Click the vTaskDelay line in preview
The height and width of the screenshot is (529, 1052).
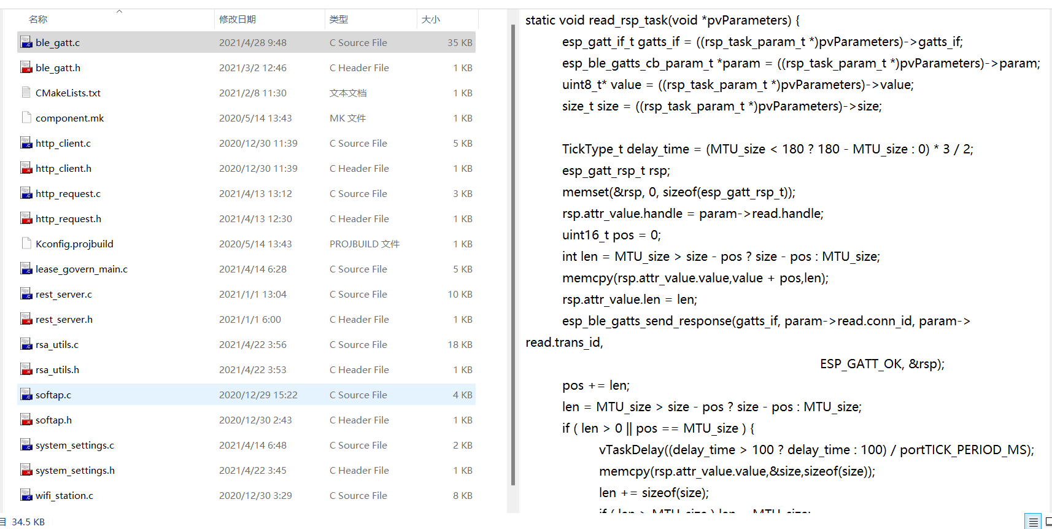(x=816, y=450)
